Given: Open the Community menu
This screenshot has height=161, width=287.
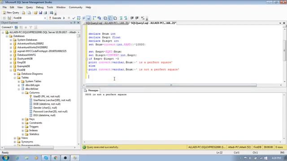Looking at the screenshot, I should [76, 7].
